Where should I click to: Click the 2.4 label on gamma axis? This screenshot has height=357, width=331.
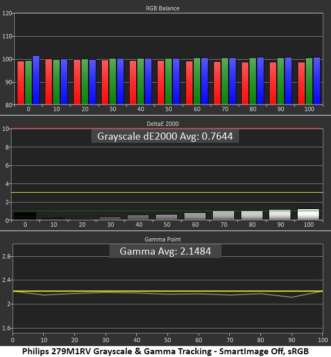[x=6, y=280]
